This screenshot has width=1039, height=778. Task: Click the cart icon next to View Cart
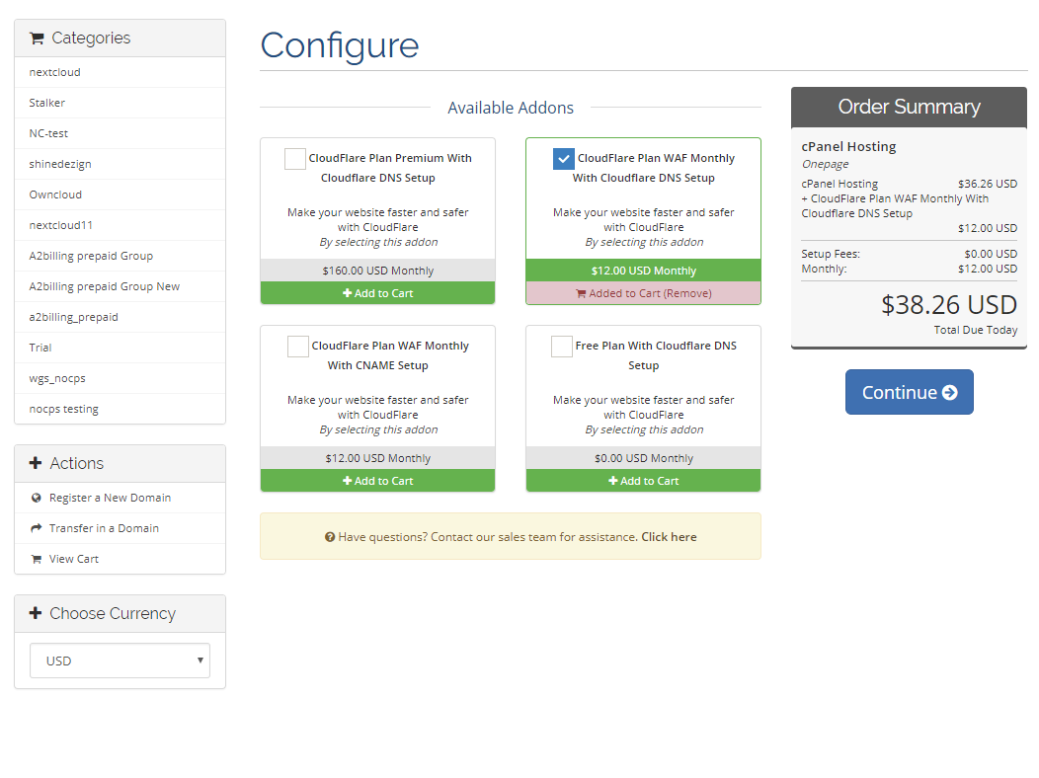(37, 559)
